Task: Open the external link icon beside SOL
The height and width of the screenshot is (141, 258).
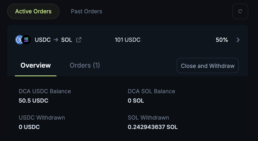Action: click(x=79, y=40)
